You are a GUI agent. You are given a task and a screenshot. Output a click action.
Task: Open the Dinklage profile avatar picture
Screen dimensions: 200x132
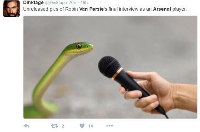(x=11, y=9)
